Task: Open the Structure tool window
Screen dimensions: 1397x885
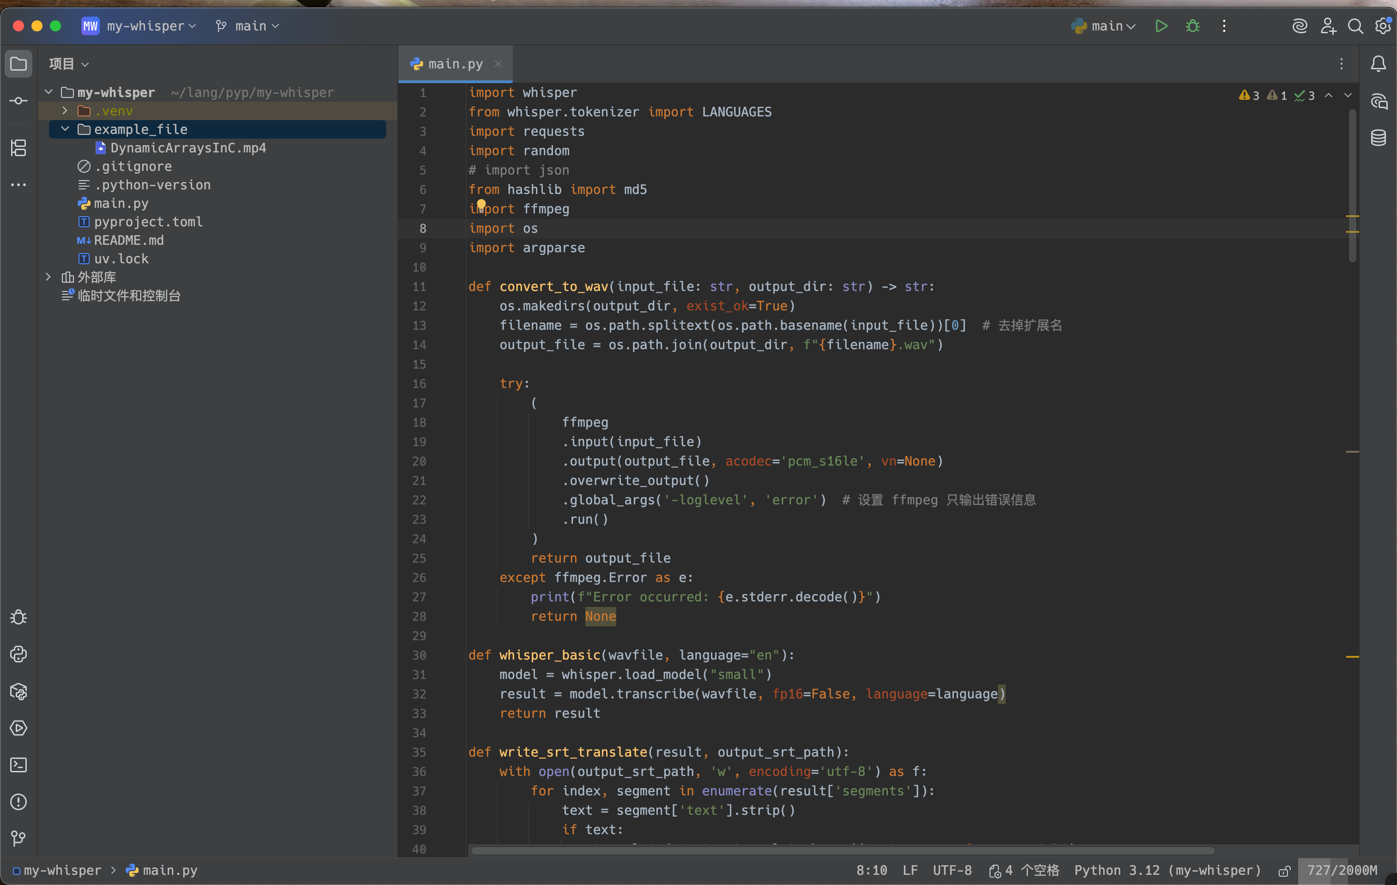Action: click(x=18, y=148)
